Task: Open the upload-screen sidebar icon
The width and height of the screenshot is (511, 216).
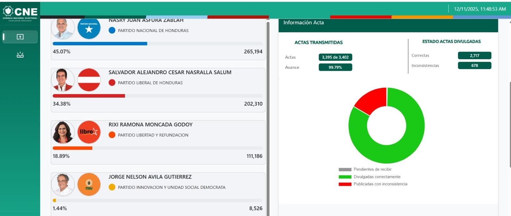Action: click(x=20, y=37)
